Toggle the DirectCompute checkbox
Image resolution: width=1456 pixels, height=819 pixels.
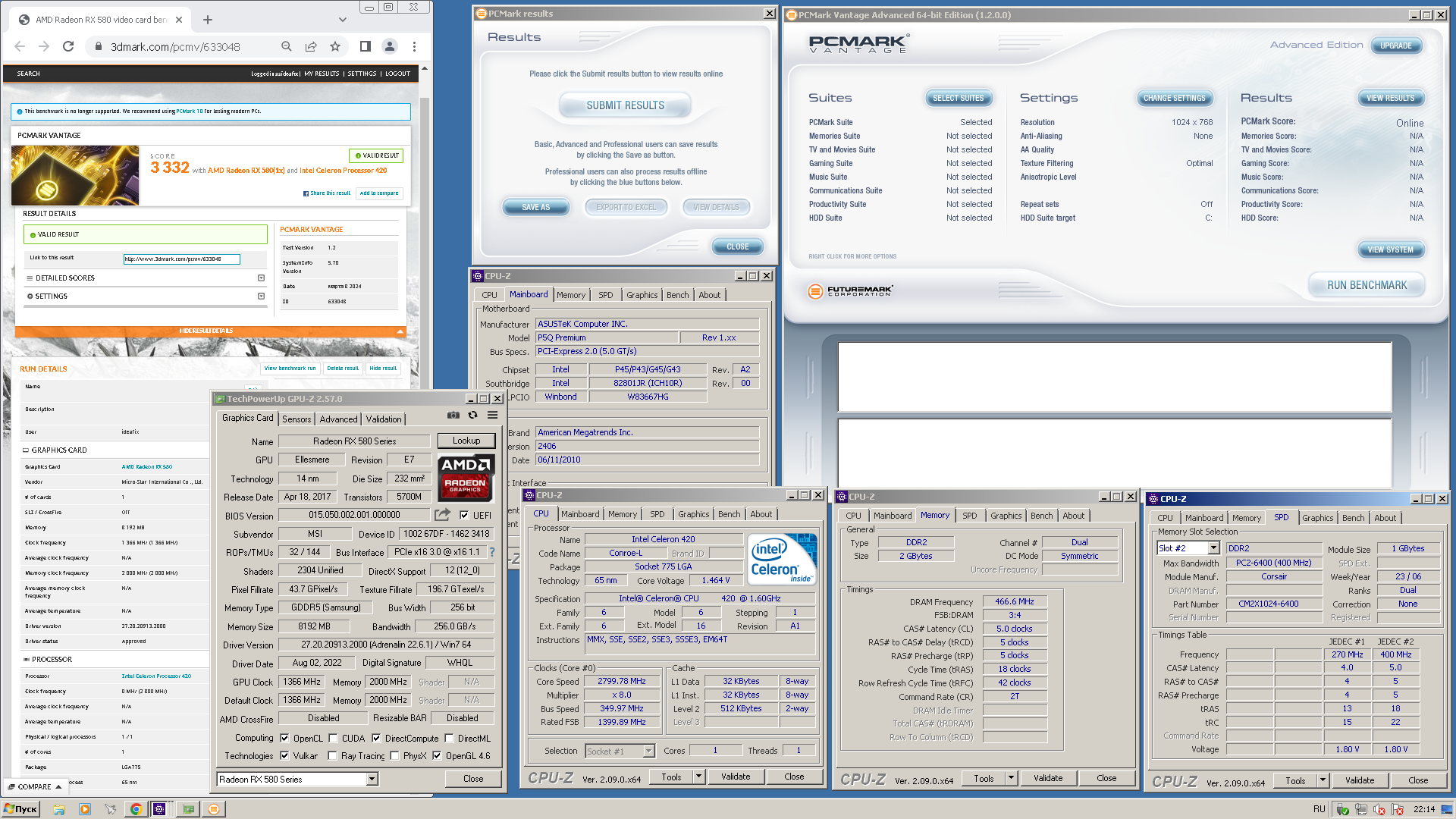pos(376,738)
